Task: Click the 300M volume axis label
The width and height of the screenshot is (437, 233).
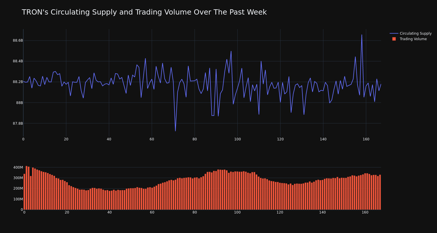Action: 18,178
